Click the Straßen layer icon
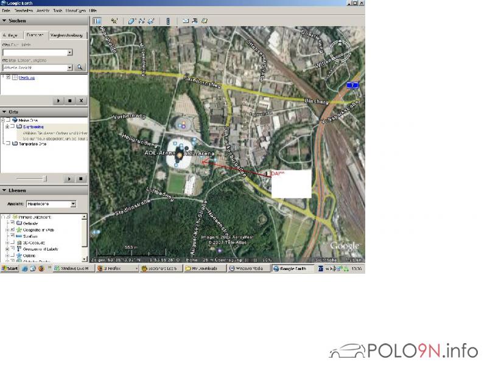 (x=19, y=236)
